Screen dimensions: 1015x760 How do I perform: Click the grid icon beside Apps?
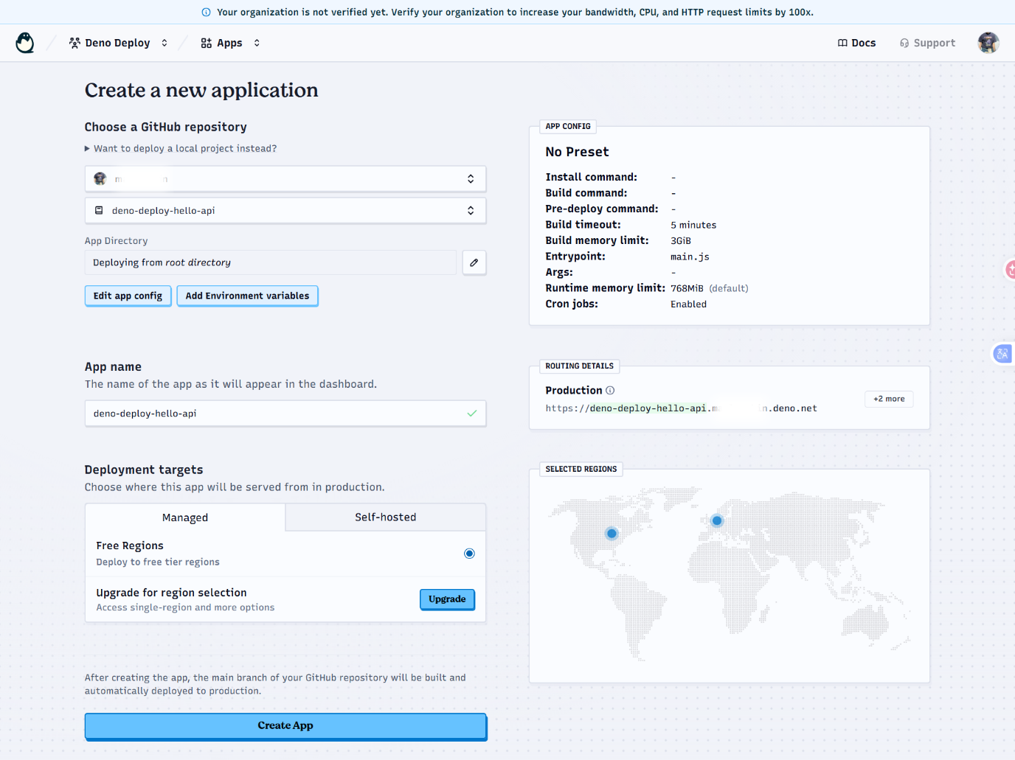point(207,43)
